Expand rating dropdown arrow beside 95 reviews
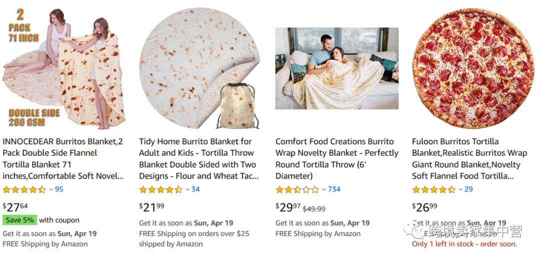Viewport: 540px width, 255px height. point(51,190)
